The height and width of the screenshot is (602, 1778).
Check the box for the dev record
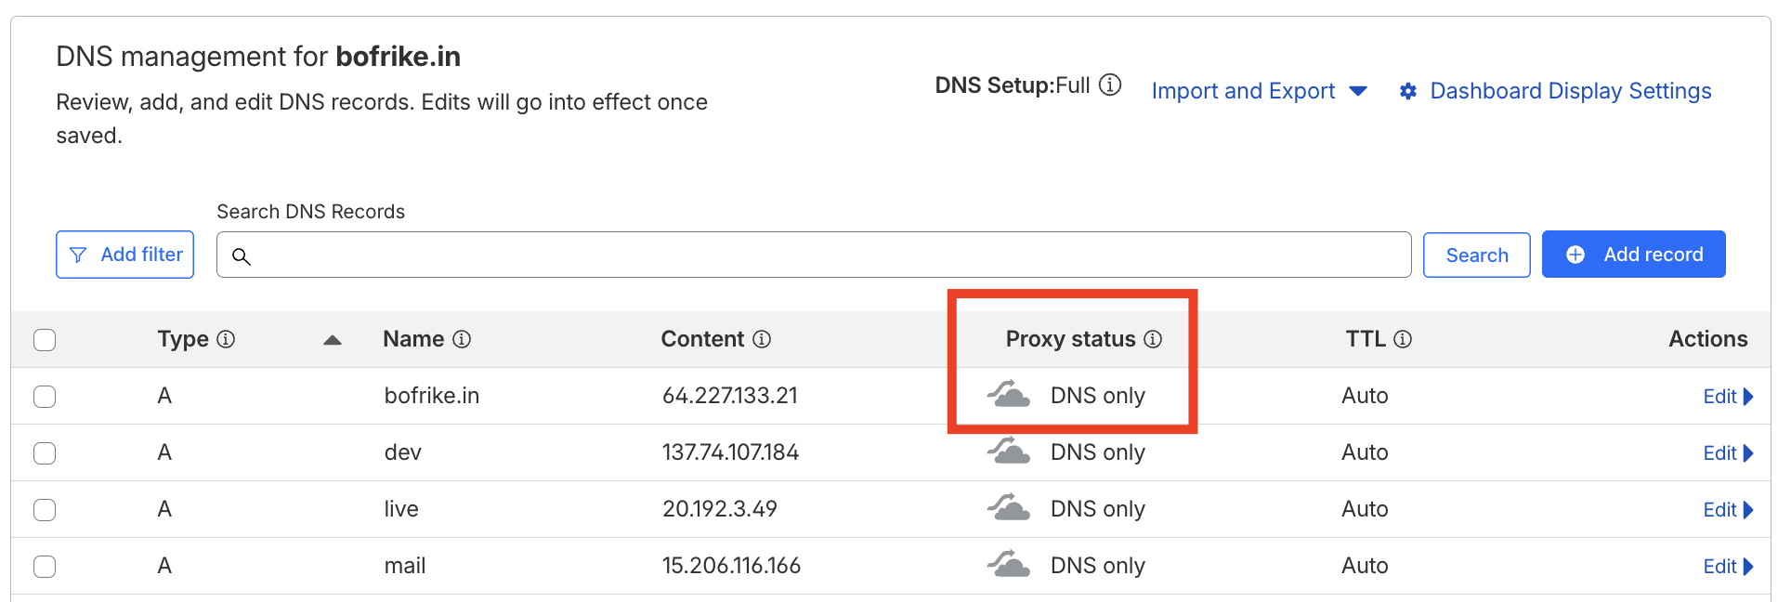[45, 453]
